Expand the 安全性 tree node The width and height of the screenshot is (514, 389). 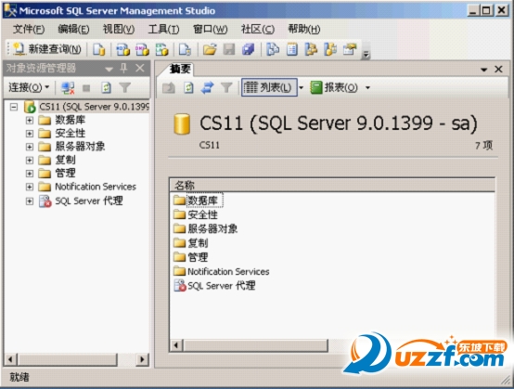pos(29,134)
